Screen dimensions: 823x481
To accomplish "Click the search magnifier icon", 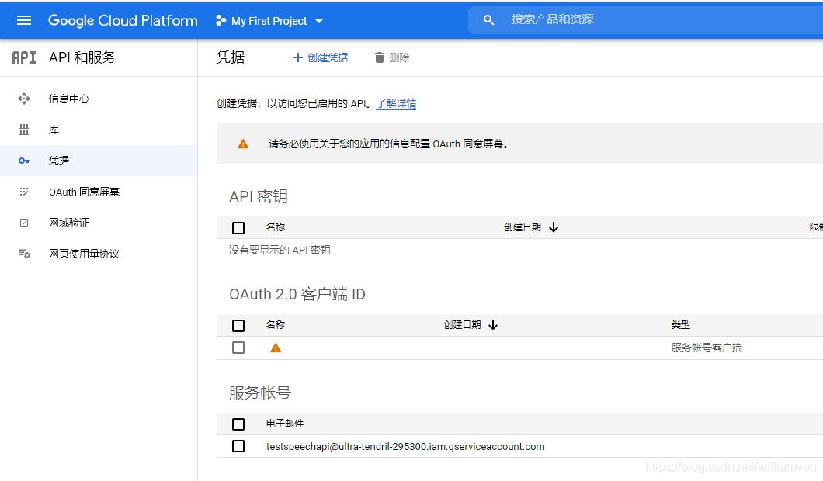I will click(x=488, y=20).
